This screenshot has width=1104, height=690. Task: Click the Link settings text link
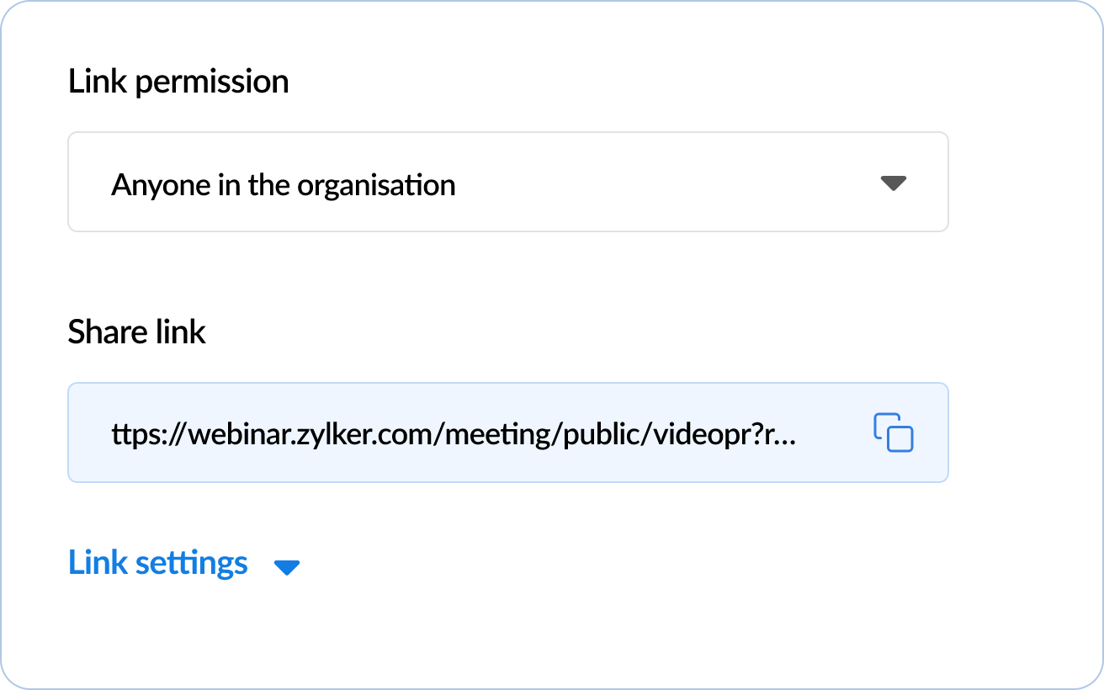(158, 563)
